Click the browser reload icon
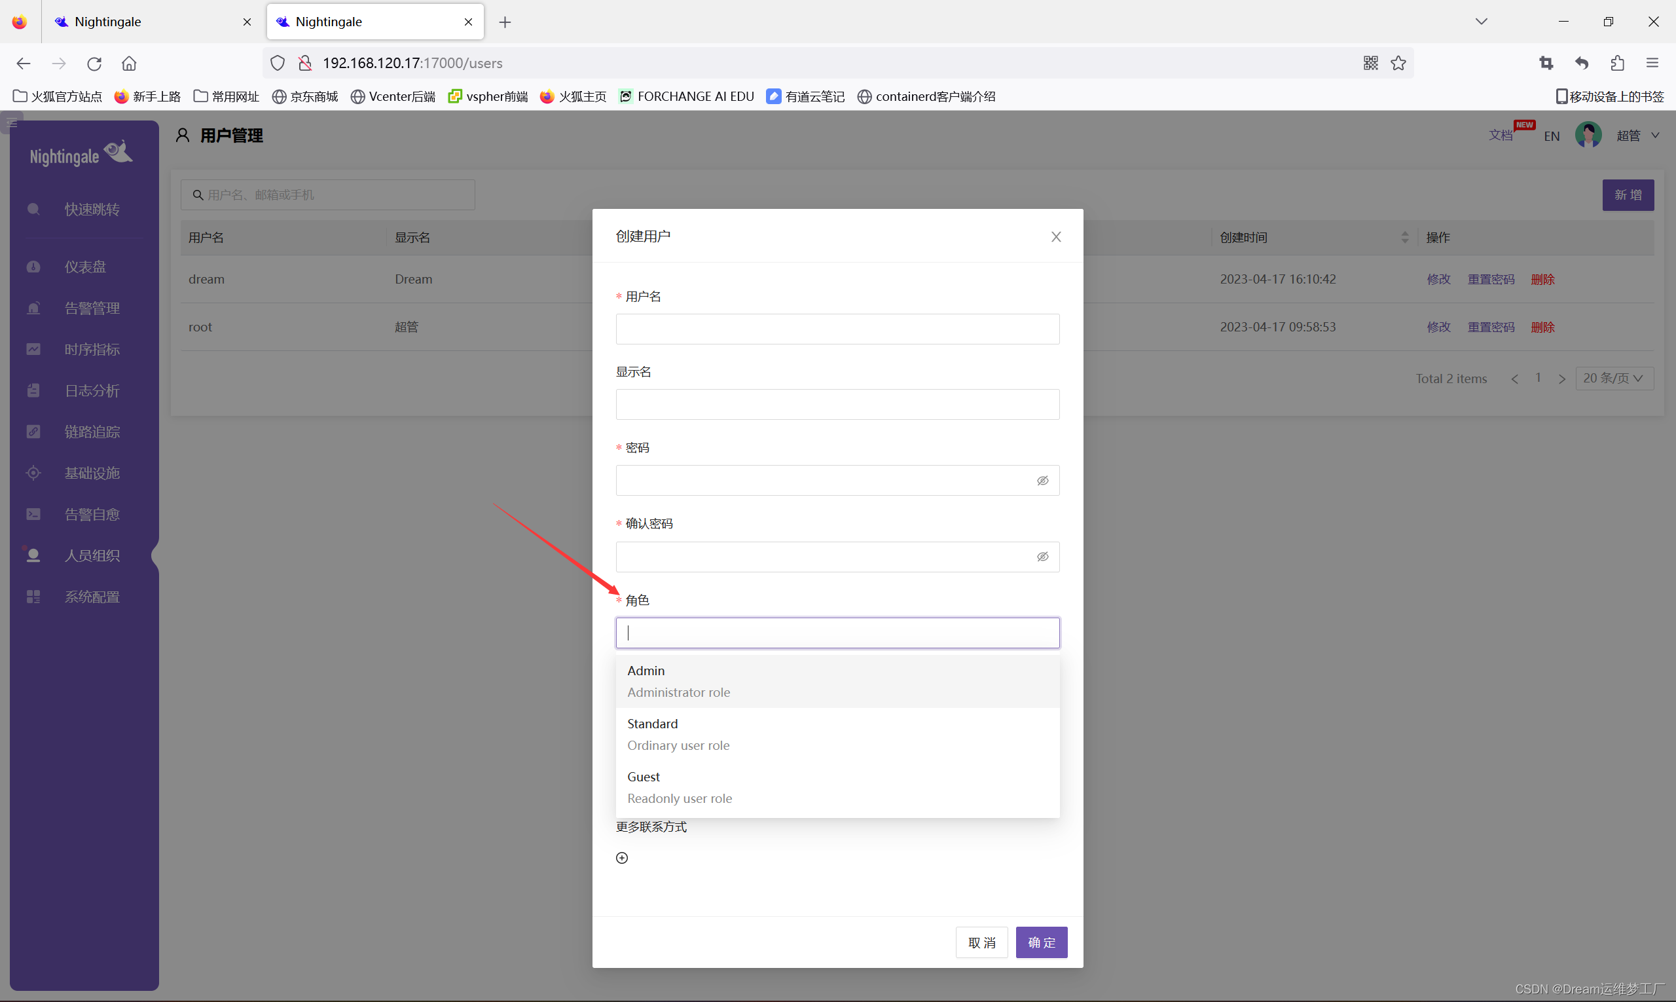Image resolution: width=1676 pixels, height=1002 pixels. click(x=94, y=64)
